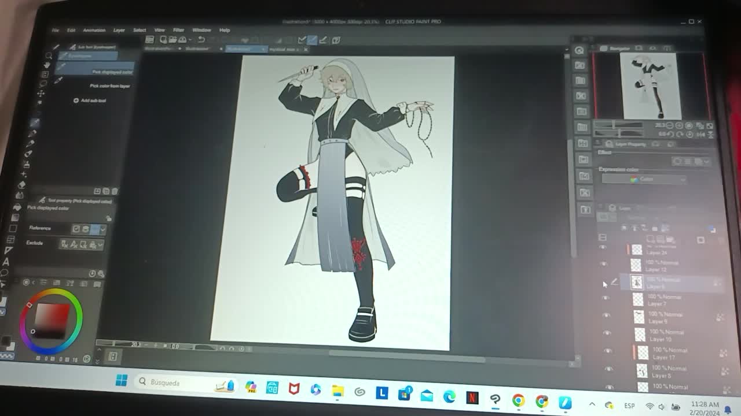Select Layer 7 thumbnail
This screenshot has height=416, width=741.
click(x=638, y=299)
